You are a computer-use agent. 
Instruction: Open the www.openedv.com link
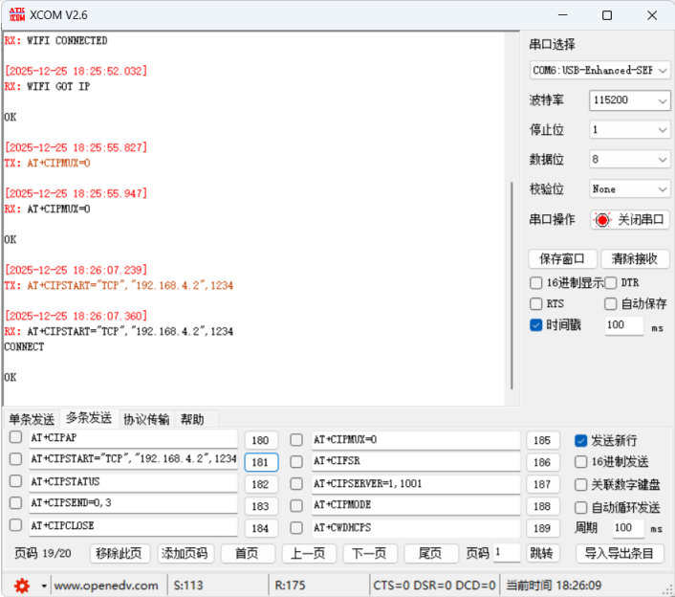pos(106,586)
